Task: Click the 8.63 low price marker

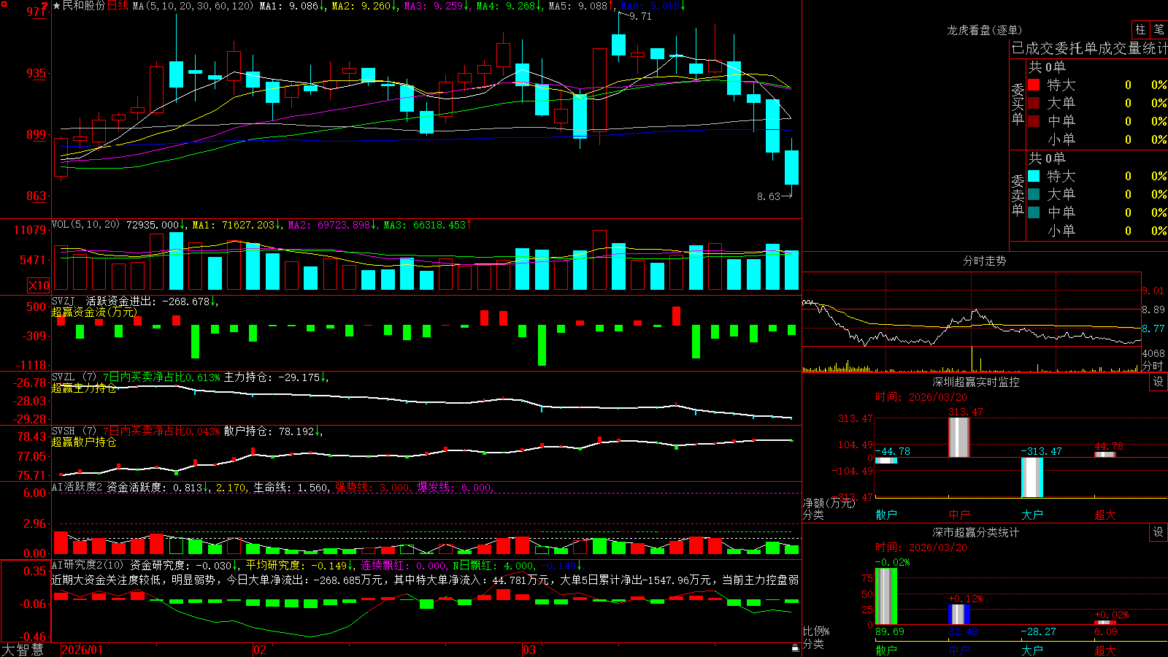Action: tap(769, 196)
